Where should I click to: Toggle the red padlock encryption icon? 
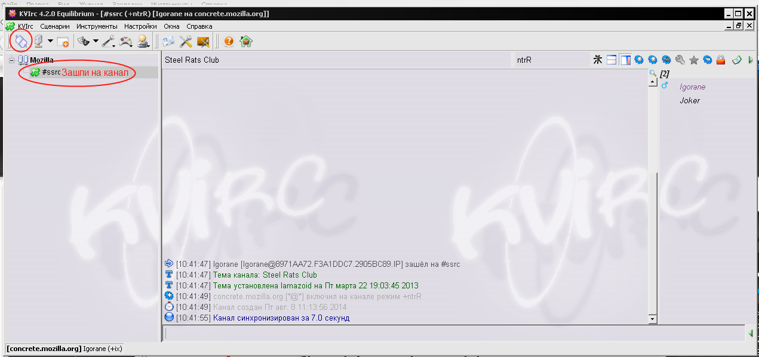(721, 60)
